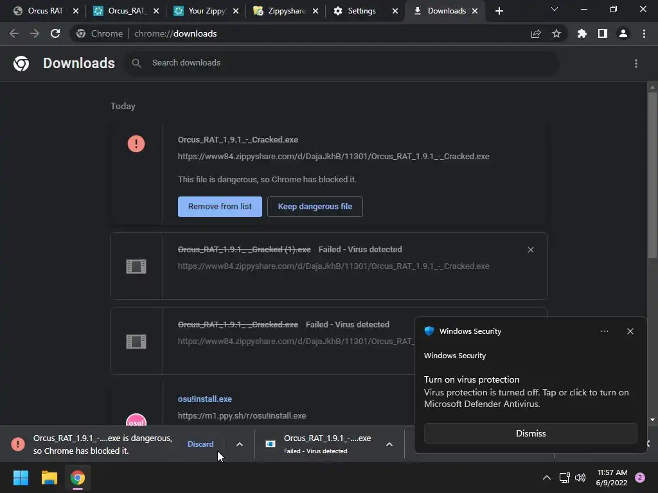Open the notification center badge

pyautogui.click(x=640, y=478)
